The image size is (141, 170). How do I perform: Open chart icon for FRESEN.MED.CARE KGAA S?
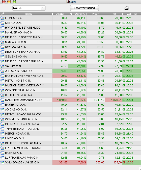click(2, 148)
